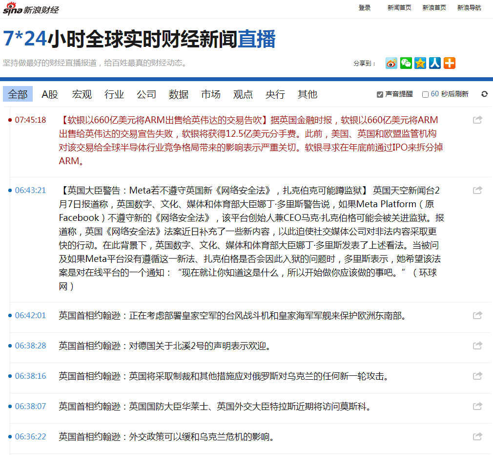493x455 pixels.
Task: Open the 央行 tab
Action: 275,94
